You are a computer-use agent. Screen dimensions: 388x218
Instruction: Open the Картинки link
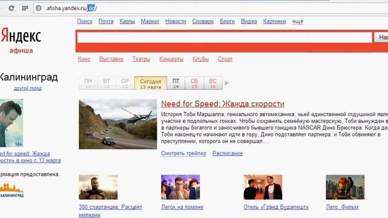click(275, 21)
